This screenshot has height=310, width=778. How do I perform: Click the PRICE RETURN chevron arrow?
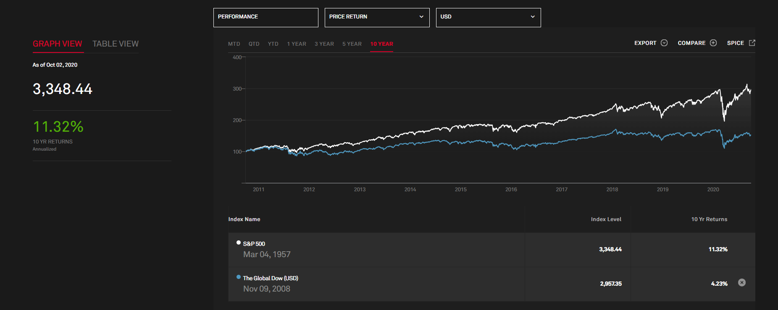coord(421,17)
